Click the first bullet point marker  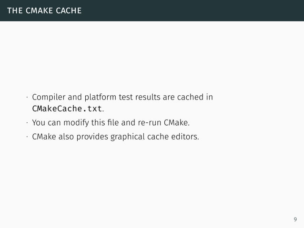click(28, 99)
